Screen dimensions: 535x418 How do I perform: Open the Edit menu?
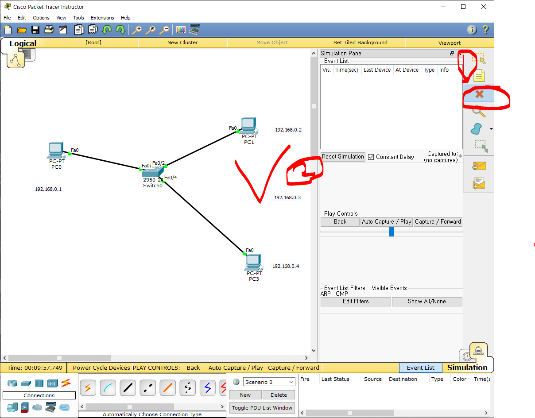(22, 18)
